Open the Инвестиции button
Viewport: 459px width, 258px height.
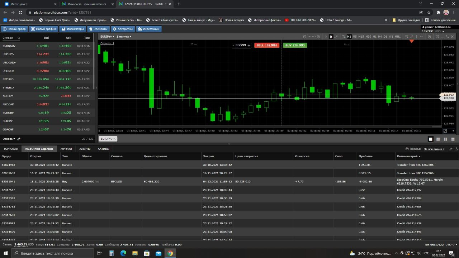click(149, 29)
